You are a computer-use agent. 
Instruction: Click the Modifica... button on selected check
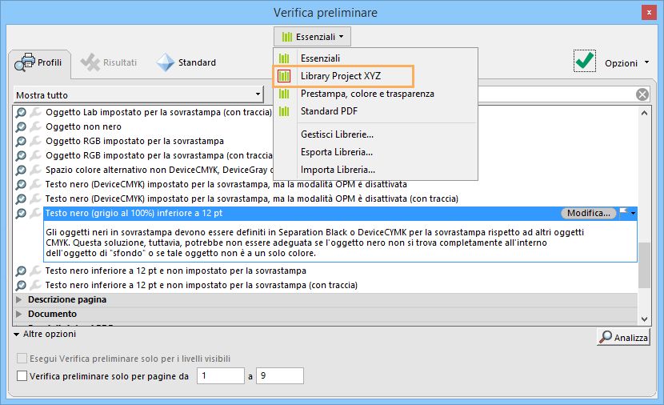click(x=589, y=213)
